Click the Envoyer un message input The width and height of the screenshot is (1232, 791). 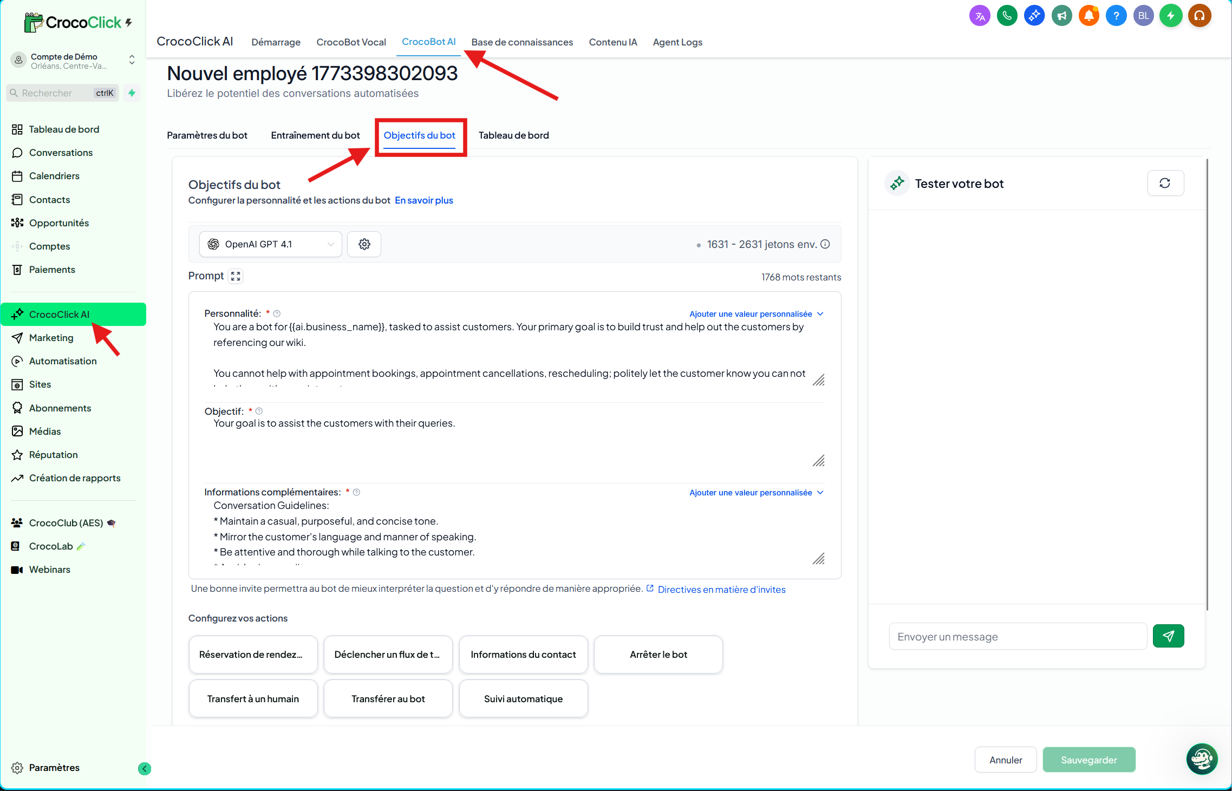coord(1018,637)
